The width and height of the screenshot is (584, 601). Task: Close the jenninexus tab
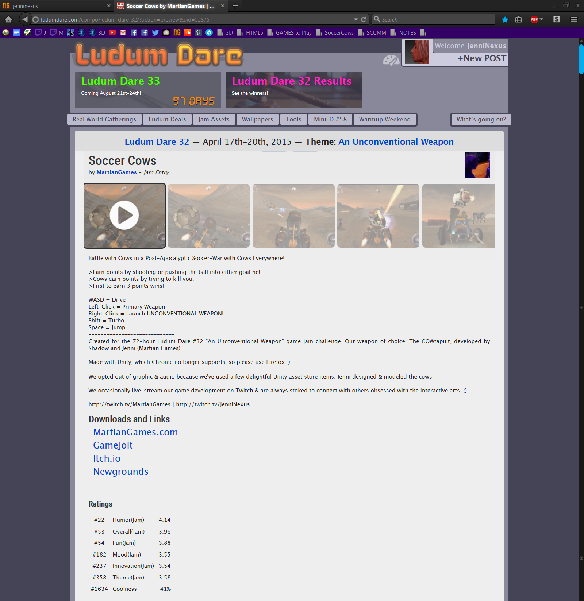[x=108, y=6]
